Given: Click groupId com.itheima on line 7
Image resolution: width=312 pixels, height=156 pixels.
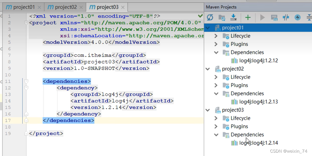Looking at the screenshot, I should point(93,55).
